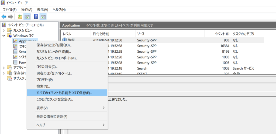Expand the カスタム ビュー tree node
The image size is (276, 134).
pyautogui.click(x=4, y=30)
